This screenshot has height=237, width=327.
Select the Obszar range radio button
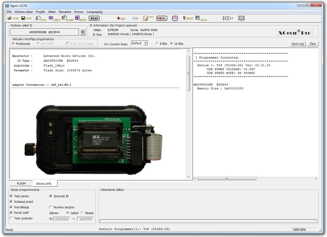(87, 213)
